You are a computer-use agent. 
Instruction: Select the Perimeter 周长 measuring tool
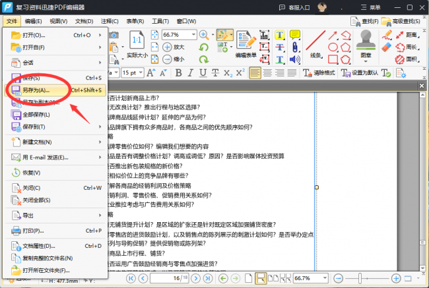click(x=407, y=47)
